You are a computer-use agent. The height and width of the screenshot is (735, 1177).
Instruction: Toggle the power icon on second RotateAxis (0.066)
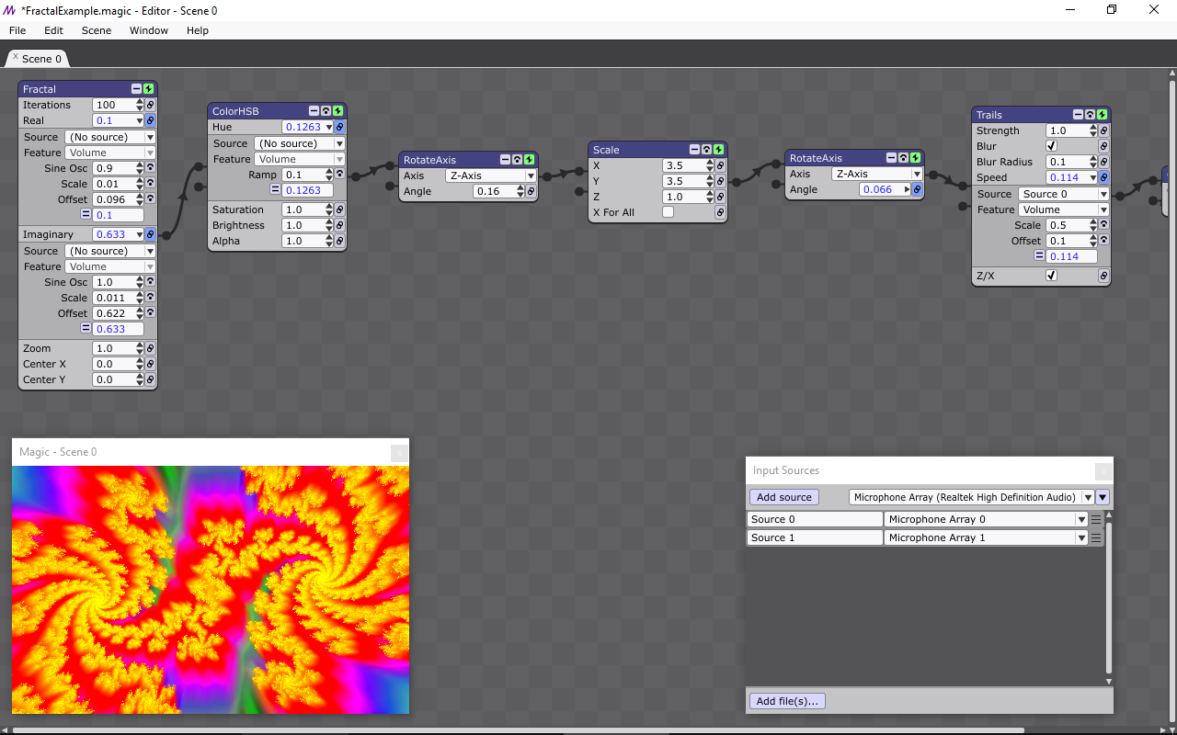915,158
